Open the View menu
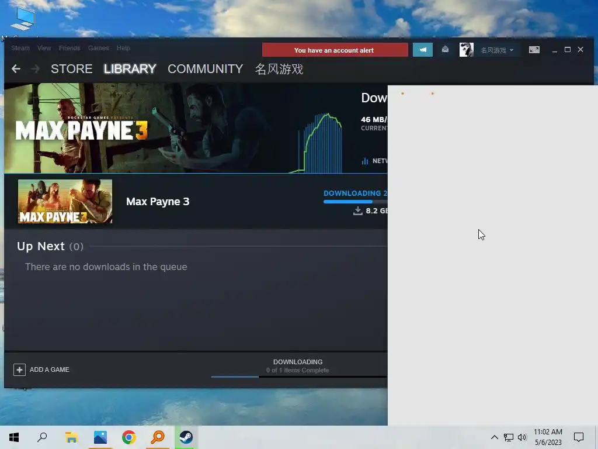 44,48
